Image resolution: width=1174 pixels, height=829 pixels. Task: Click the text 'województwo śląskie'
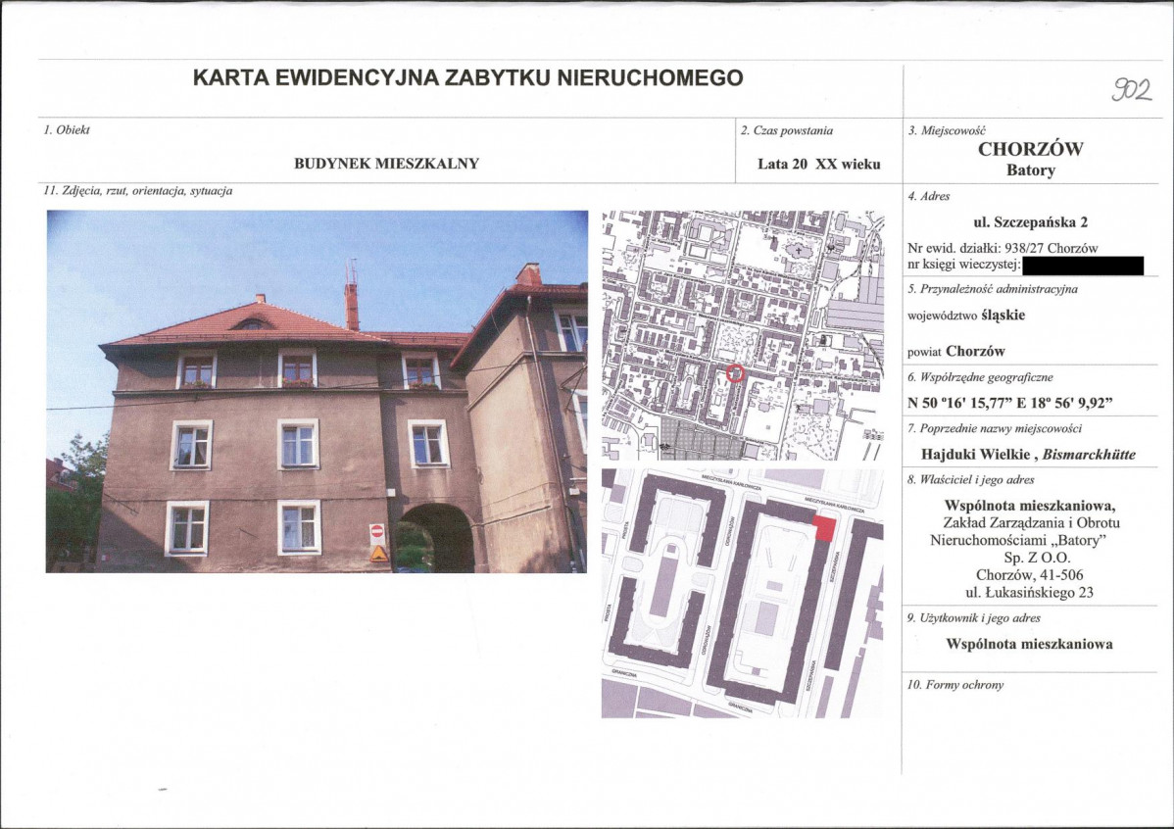pyautogui.click(x=966, y=316)
